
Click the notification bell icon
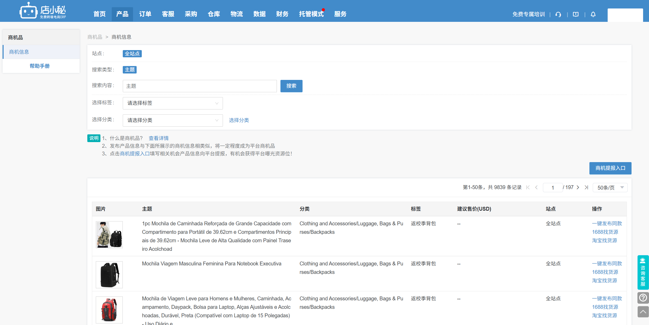tap(593, 14)
